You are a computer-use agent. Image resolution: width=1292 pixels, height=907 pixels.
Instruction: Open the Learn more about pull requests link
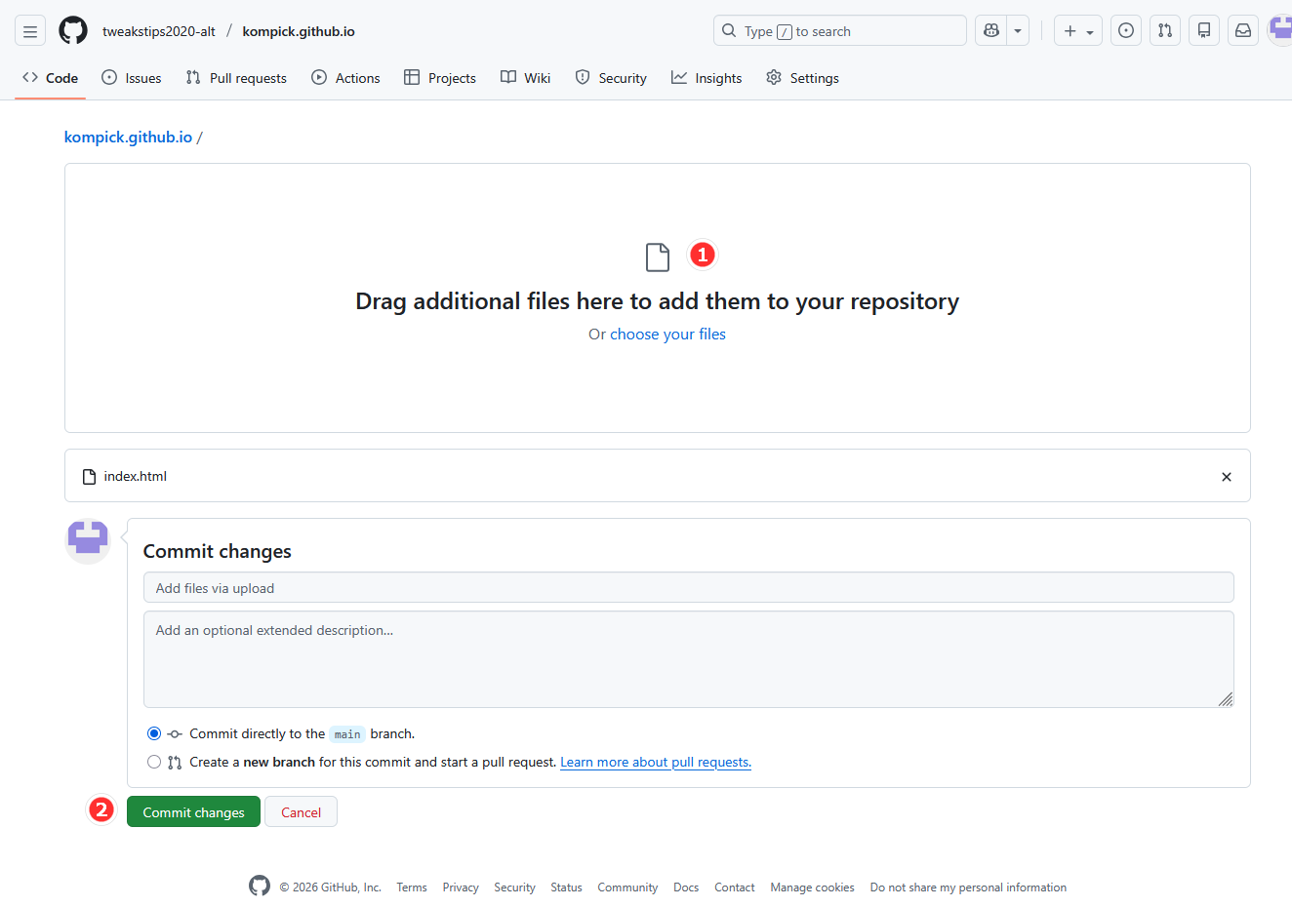[x=655, y=762]
